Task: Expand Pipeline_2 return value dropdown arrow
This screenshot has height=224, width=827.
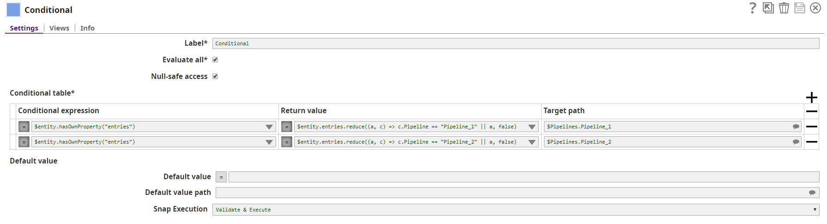Action: 532,142
